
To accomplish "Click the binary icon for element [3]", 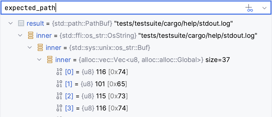I will [x=59, y=108].
